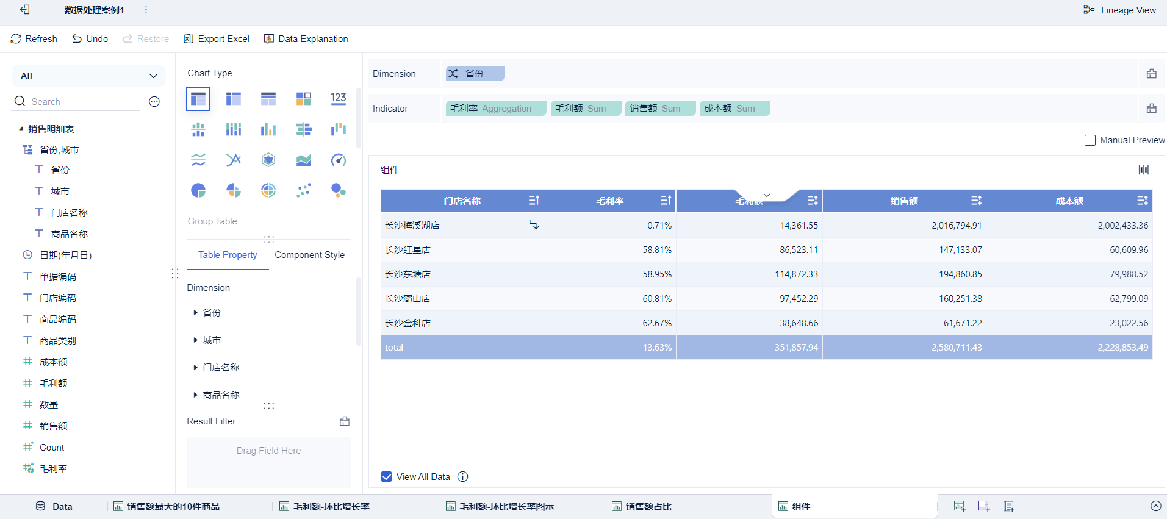Select the detail table chart type icon
The image size is (1167, 519).
268,99
